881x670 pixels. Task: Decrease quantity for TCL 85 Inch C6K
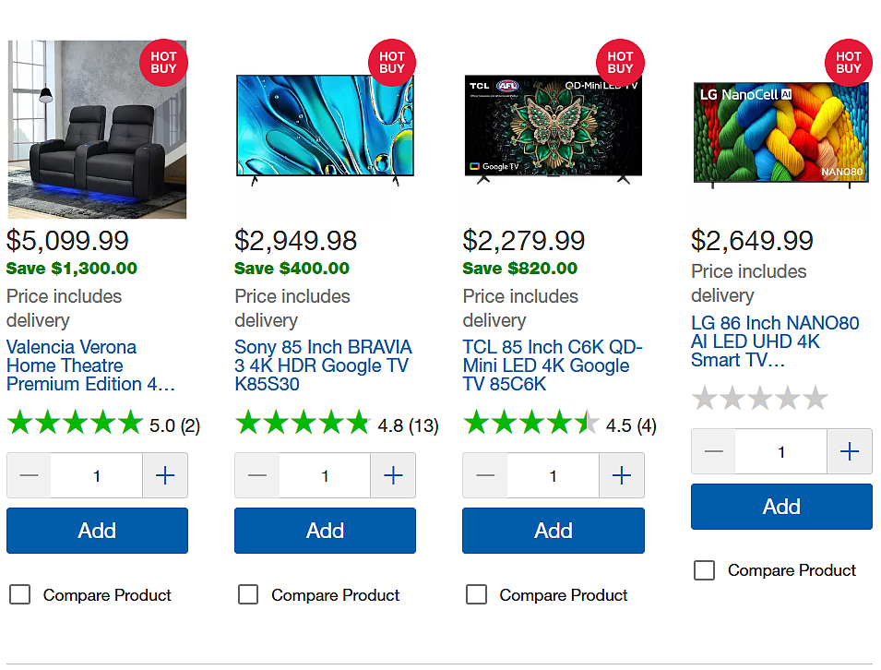tap(485, 475)
